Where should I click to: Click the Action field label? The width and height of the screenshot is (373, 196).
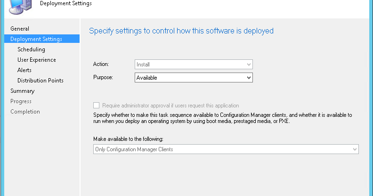coord(101,65)
